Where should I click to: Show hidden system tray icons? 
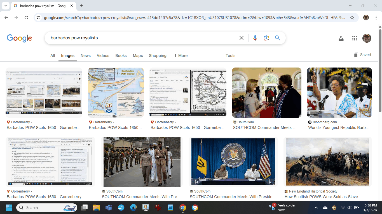[316, 208]
